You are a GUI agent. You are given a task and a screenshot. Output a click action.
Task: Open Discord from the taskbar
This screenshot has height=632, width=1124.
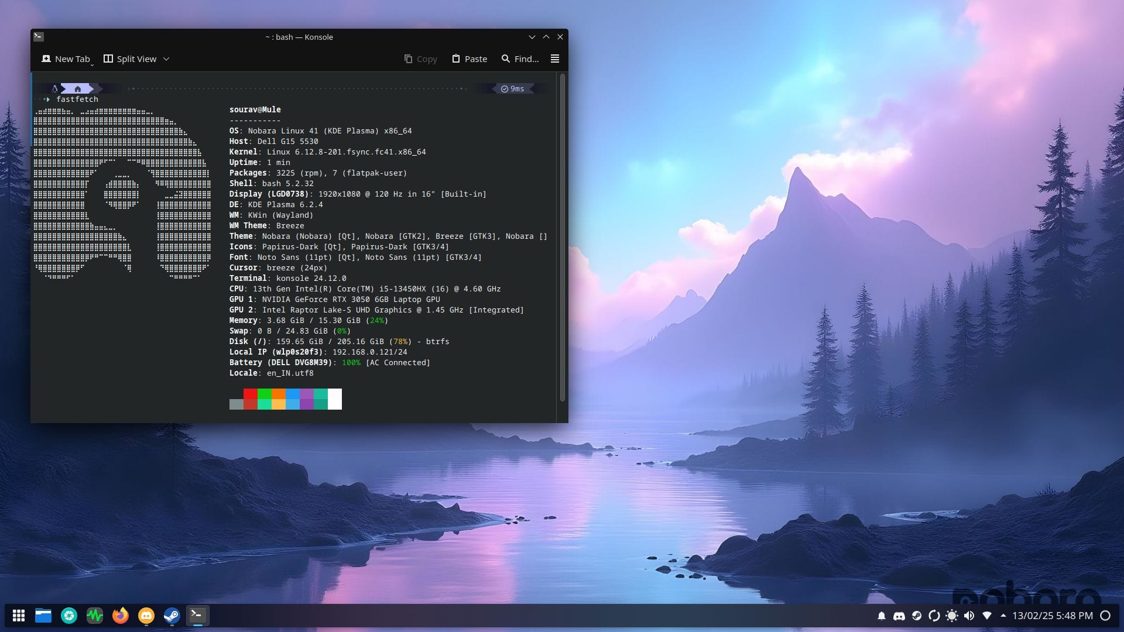(x=146, y=616)
